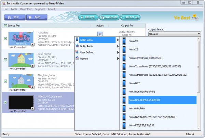The height and width of the screenshot is (138, 205).
Task: Click the Adjust column header
Action: (x=100, y=26)
